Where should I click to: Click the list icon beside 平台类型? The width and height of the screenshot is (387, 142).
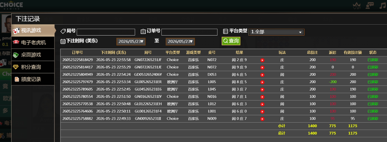point(225,31)
